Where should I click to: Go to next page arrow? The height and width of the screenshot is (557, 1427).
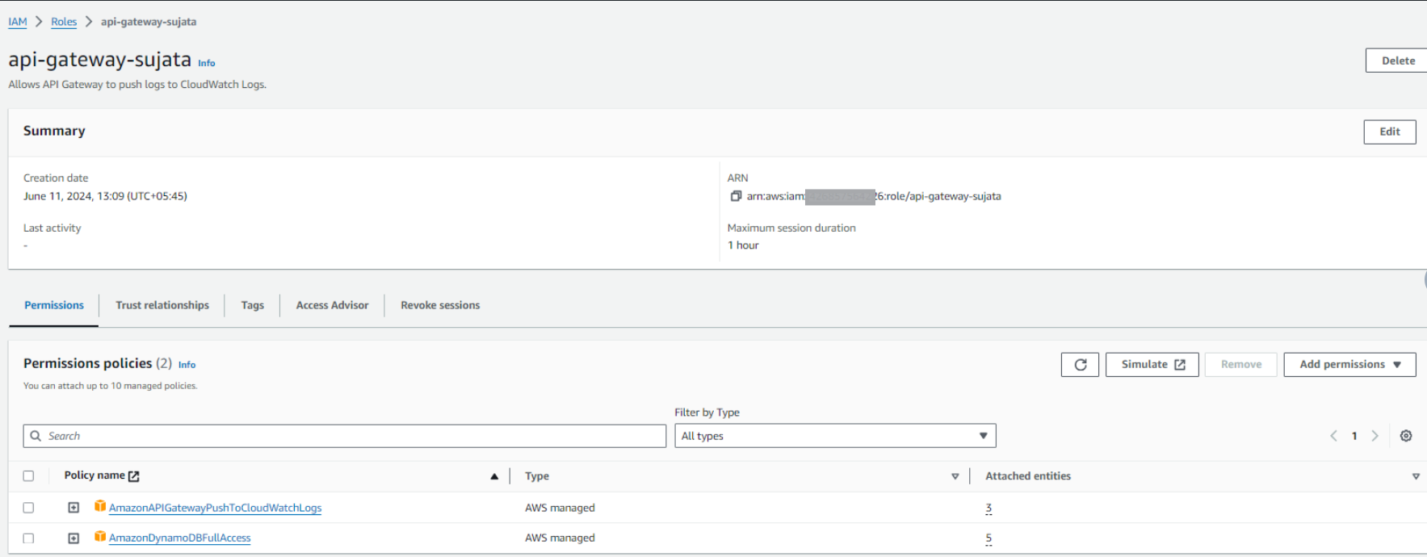[1375, 436]
